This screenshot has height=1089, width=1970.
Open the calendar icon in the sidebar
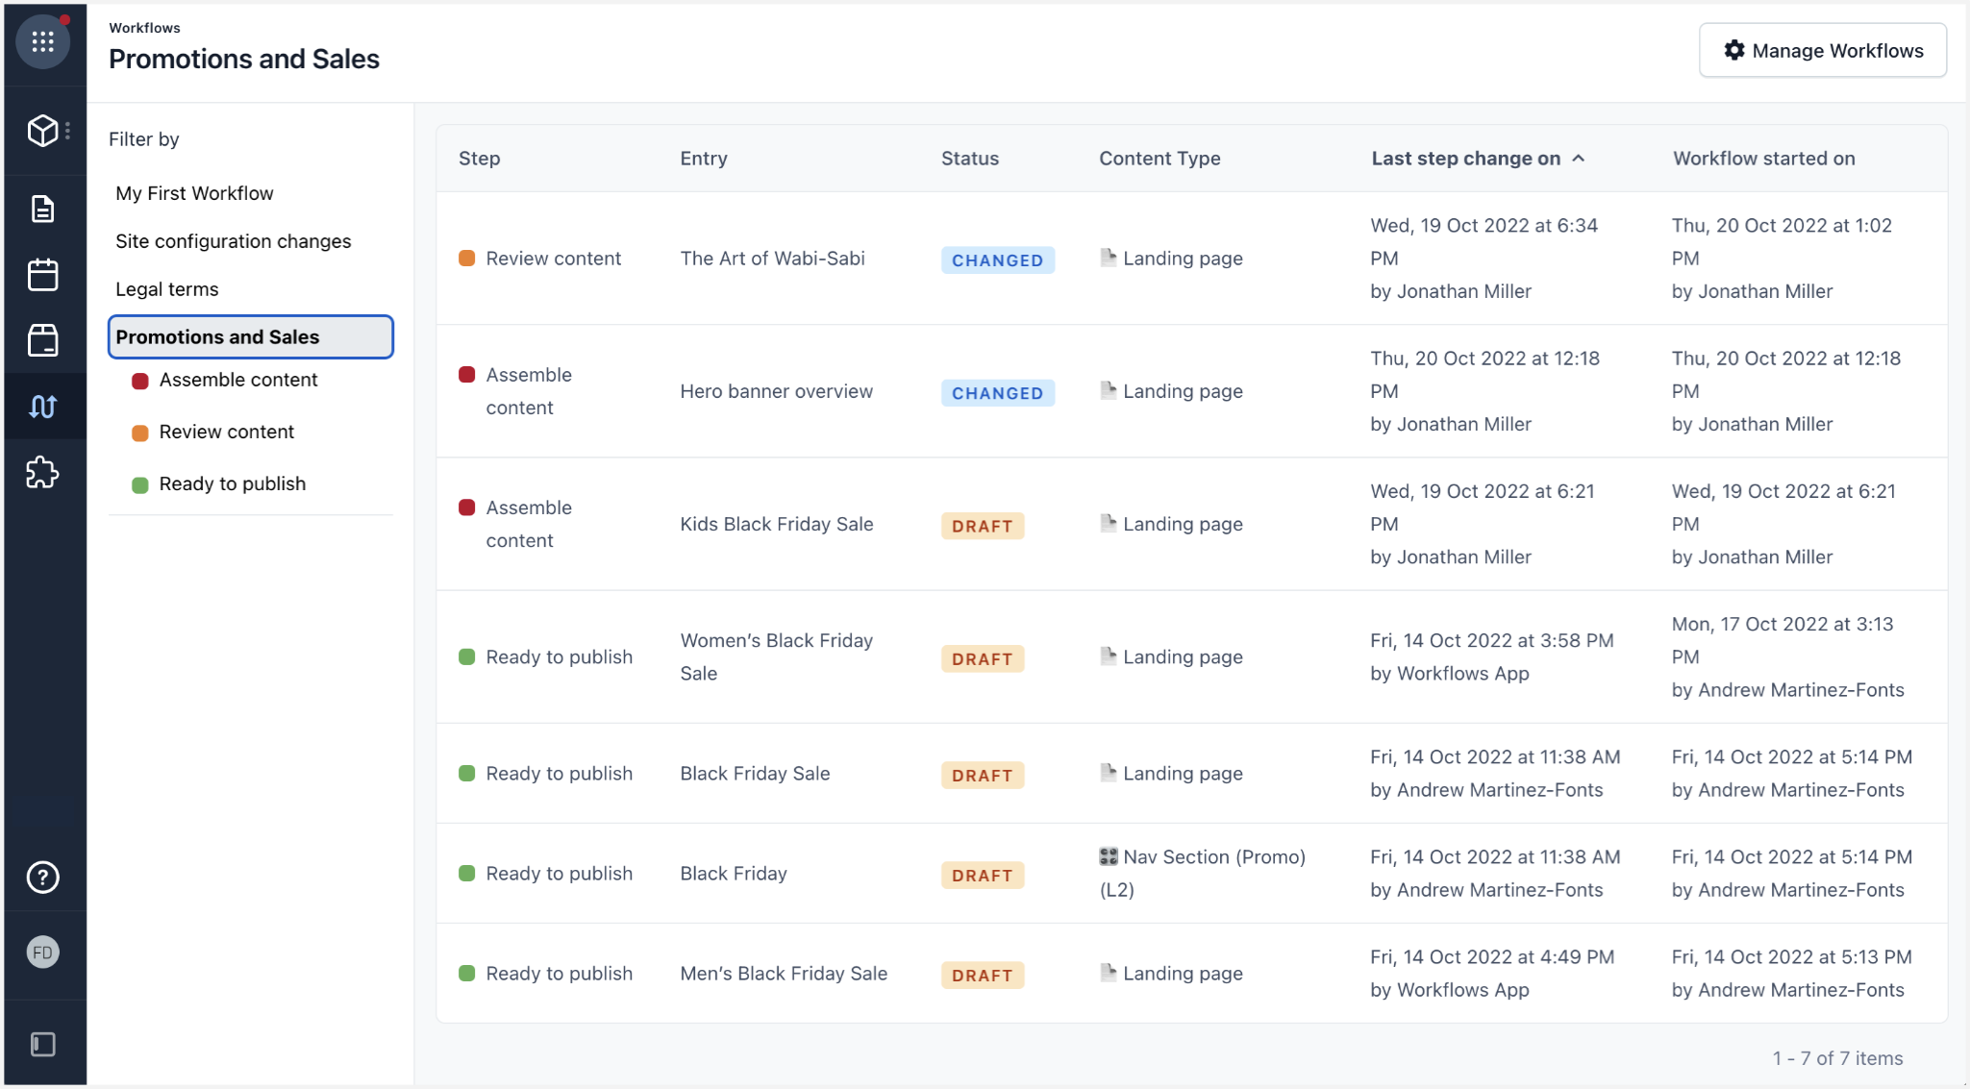(x=42, y=275)
